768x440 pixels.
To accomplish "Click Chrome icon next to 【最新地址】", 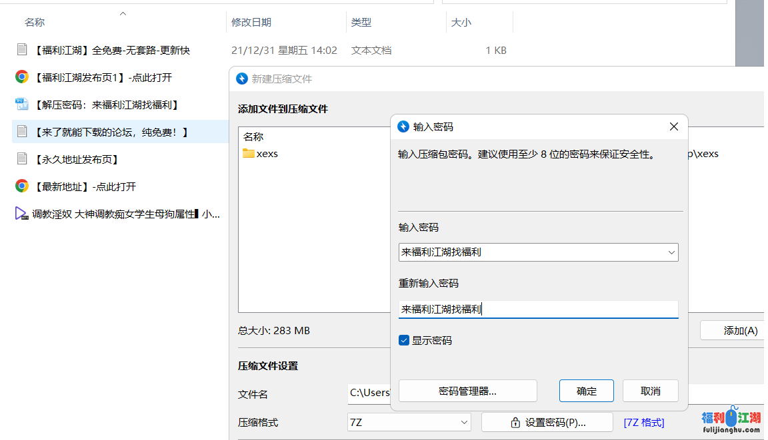I will 22,186.
